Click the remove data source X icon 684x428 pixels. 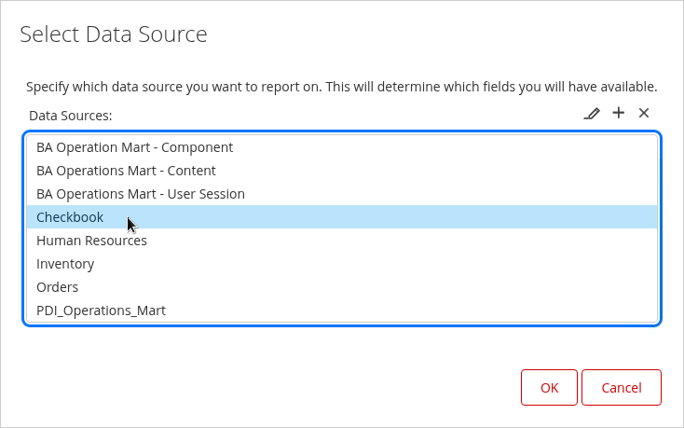point(644,113)
